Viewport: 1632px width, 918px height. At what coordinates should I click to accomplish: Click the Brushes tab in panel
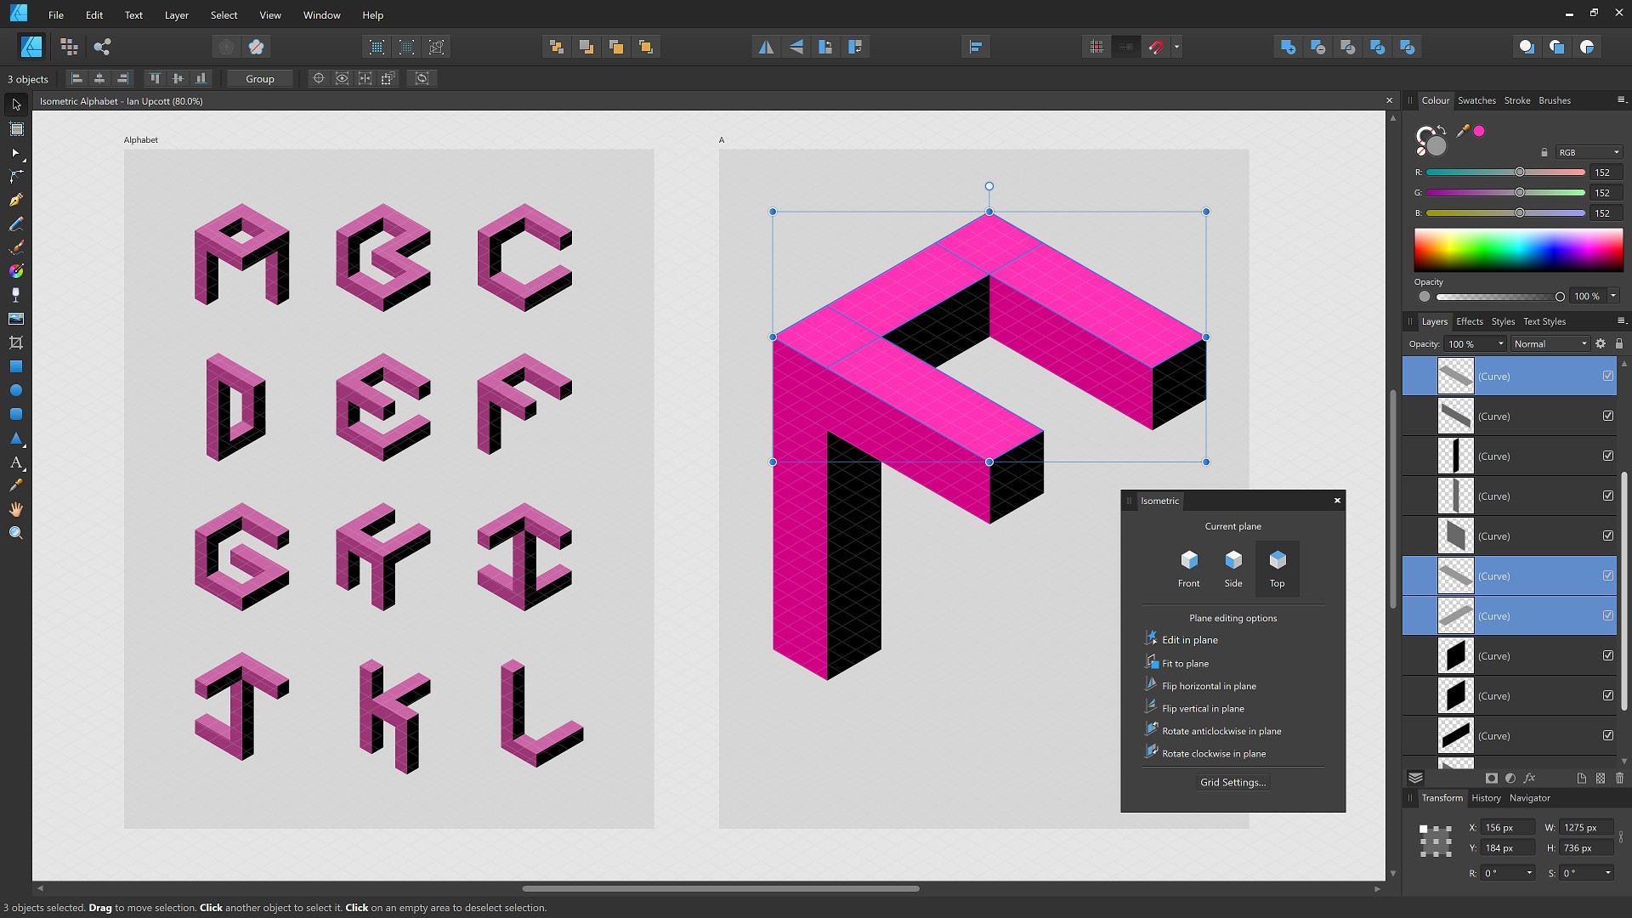pyautogui.click(x=1555, y=99)
